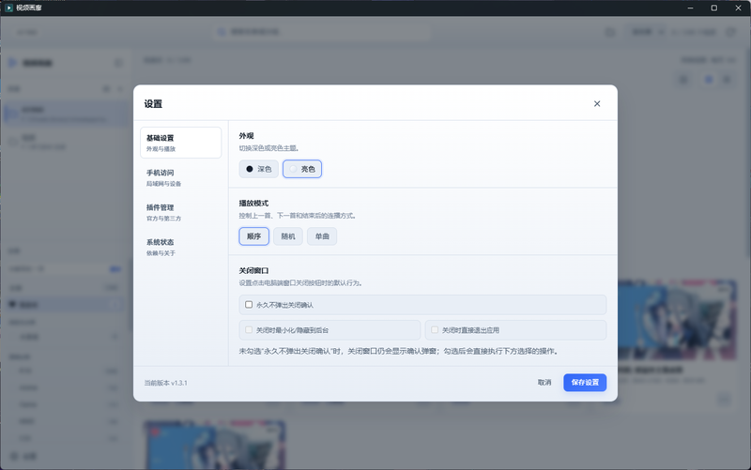This screenshot has width=751, height=470.
Task: Open the video thumbnail right of the dialog
Action: pyautogui.click(x=677, y=320)
